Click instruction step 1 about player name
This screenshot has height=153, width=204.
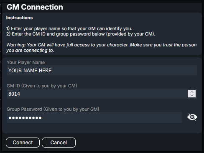[69, 28]
